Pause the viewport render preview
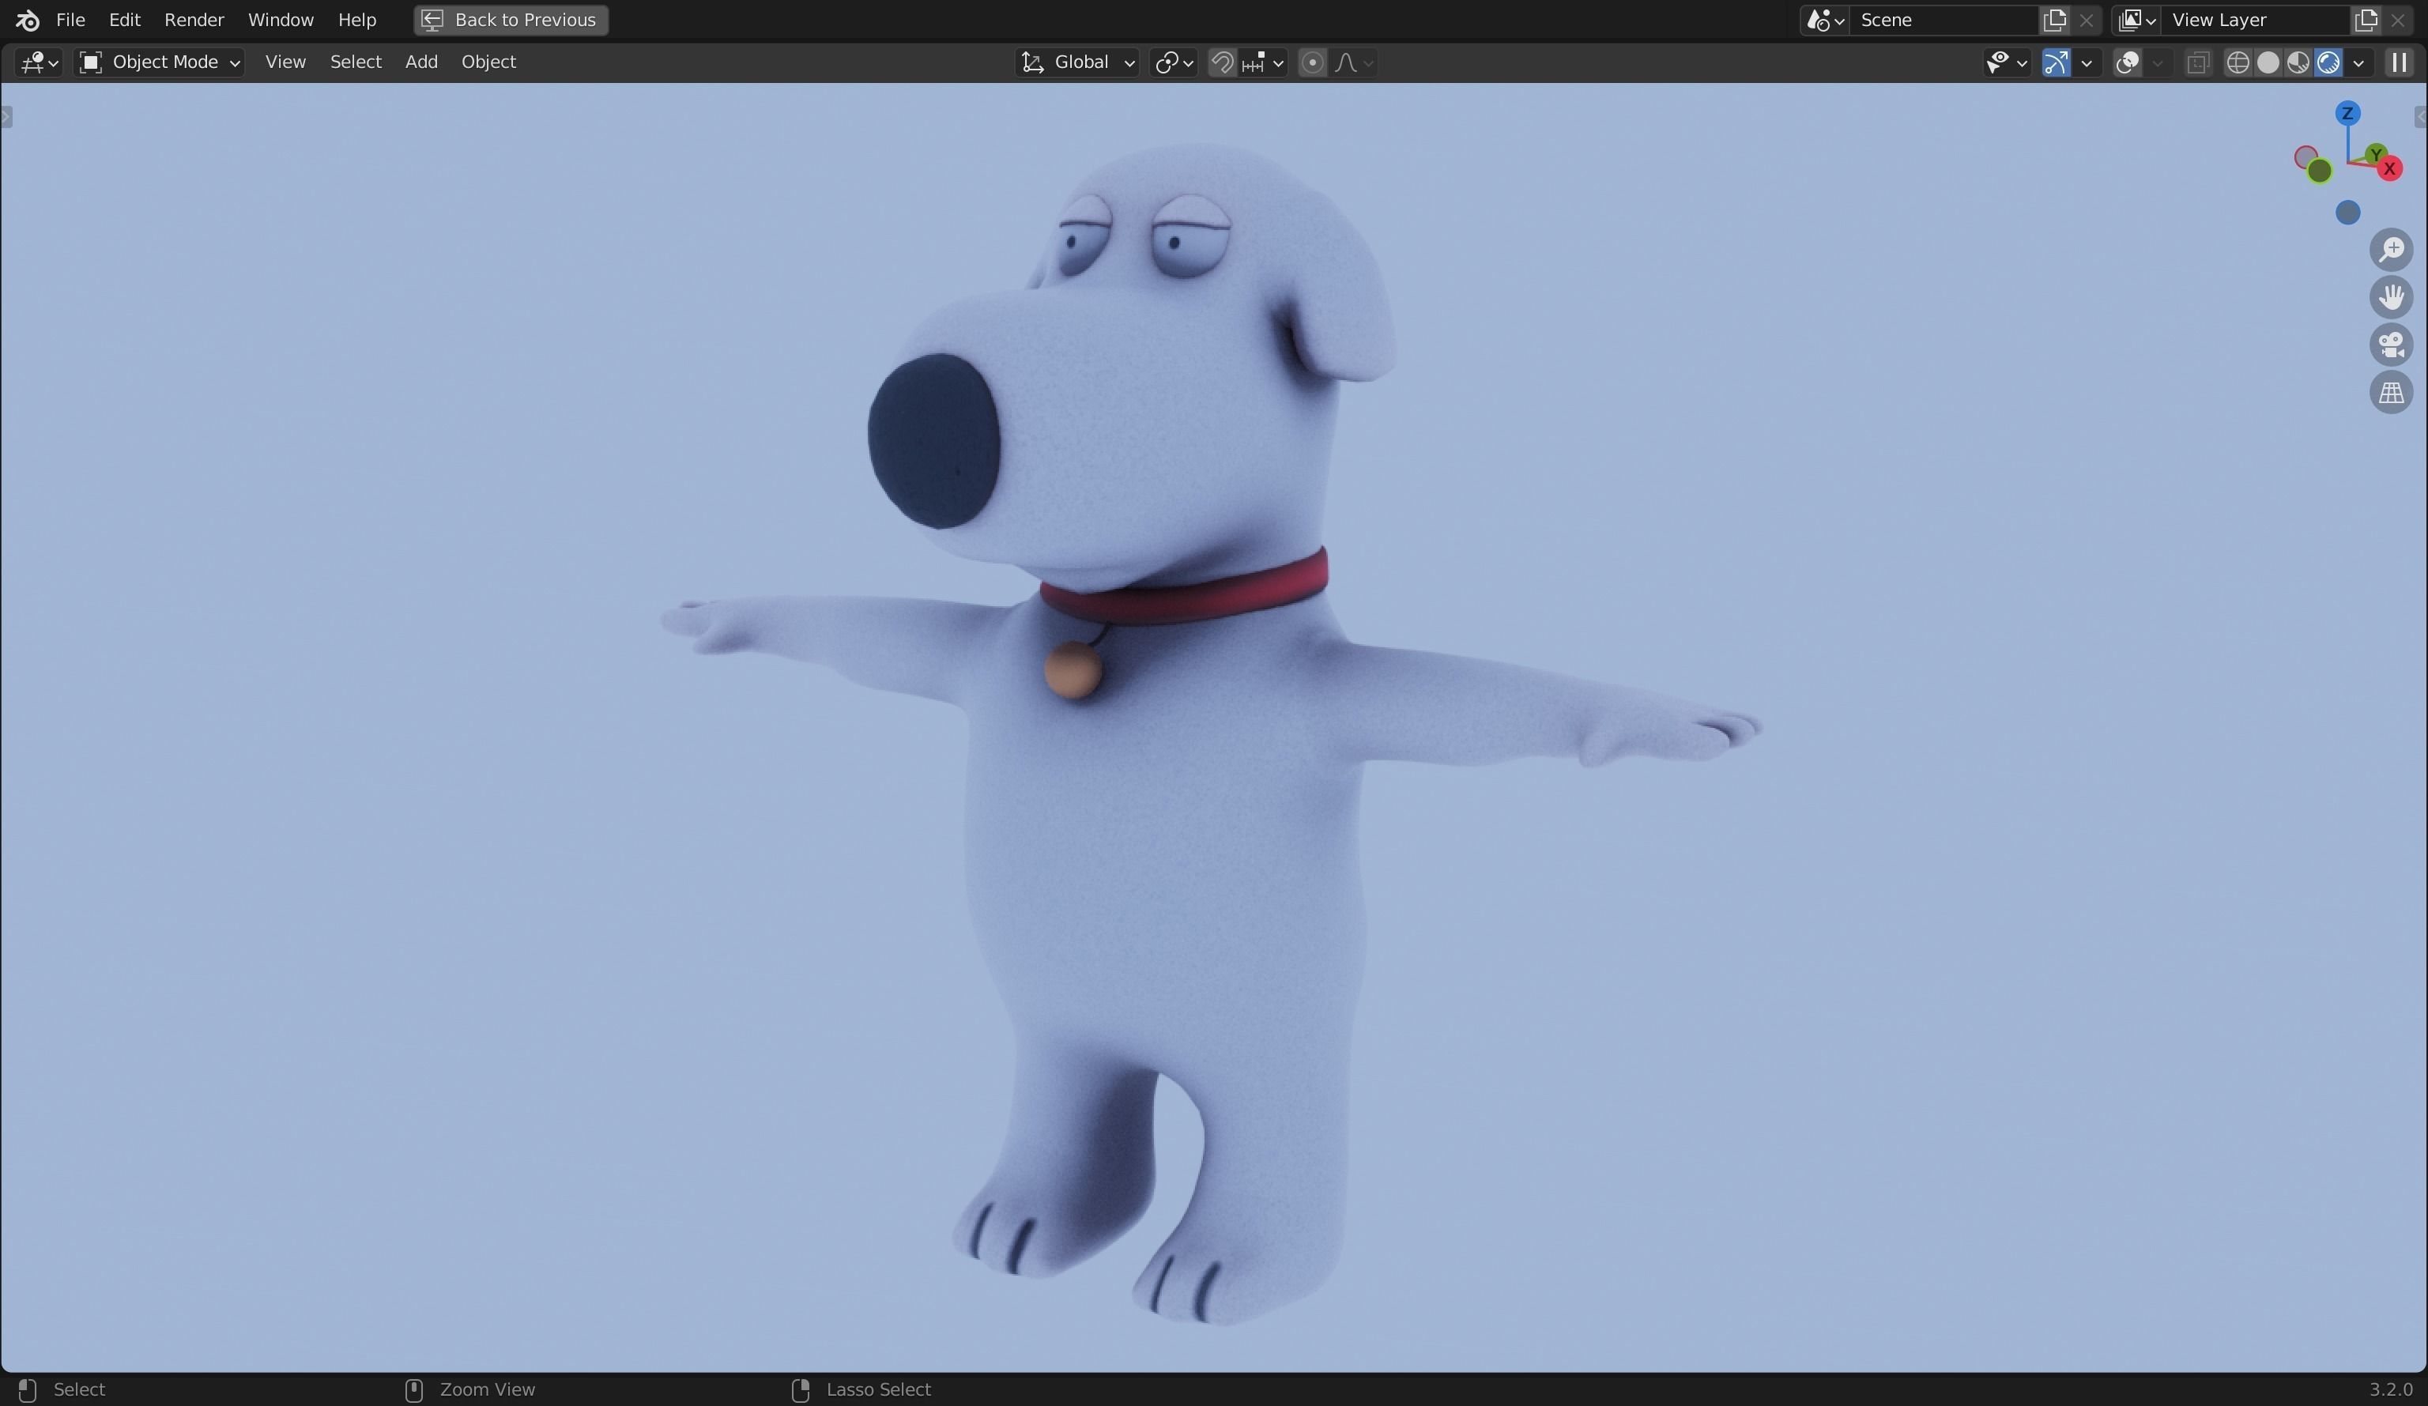The height and width of the screenshot is (1406, 2428). click(x=2399, y=62)
